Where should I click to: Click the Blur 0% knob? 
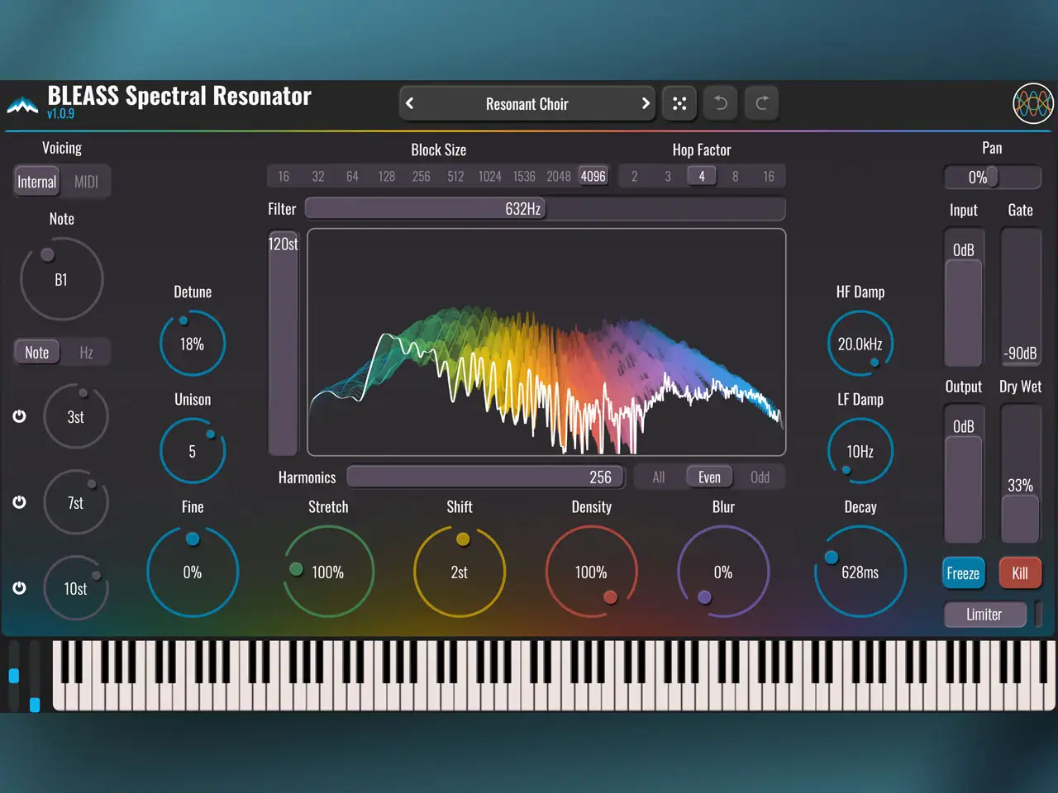(x=723, y=572)
